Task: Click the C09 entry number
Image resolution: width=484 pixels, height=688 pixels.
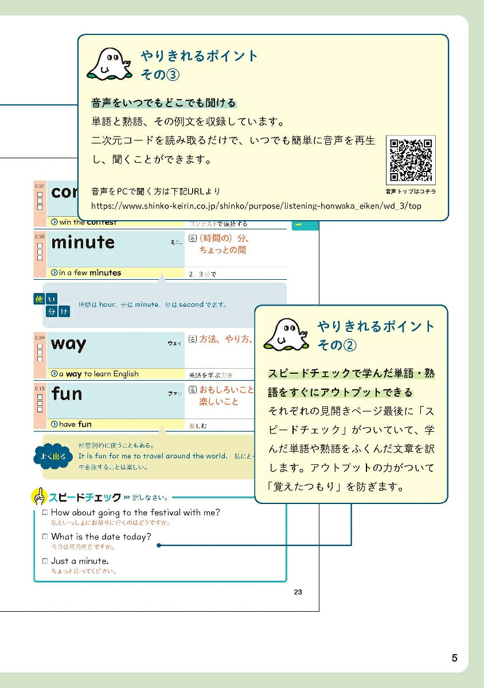Action: click(40, 338)
